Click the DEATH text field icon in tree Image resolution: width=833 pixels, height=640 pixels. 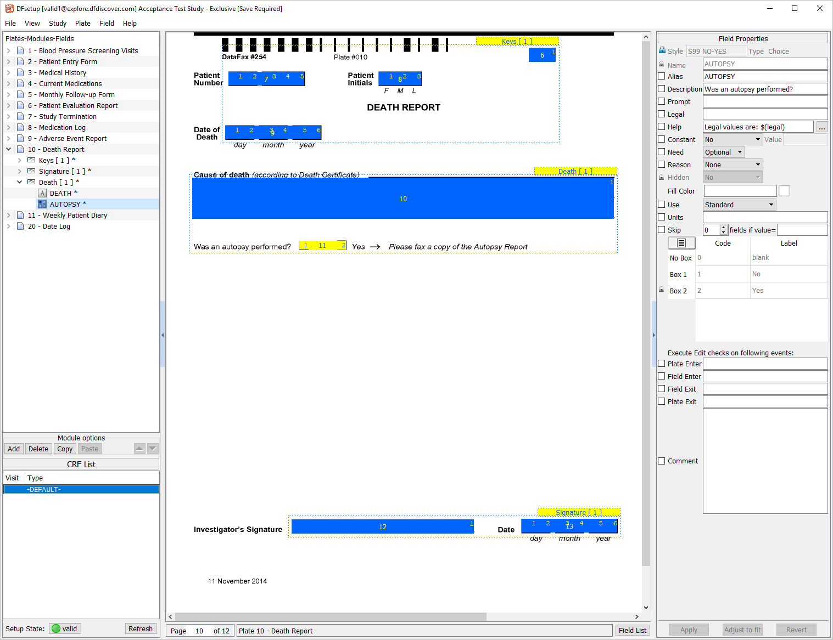tap(42, 193)
